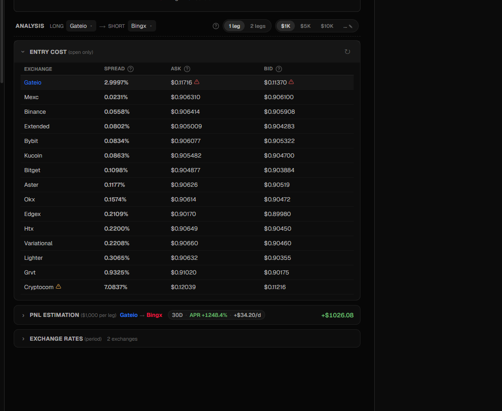Click the 30D APR +1248.4% pill
502x411 pixels.
coord(216,315)
